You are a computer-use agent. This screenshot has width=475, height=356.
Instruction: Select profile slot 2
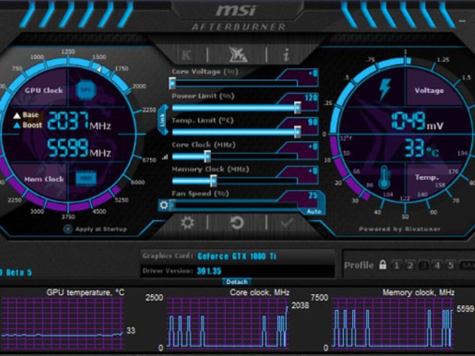410,265
